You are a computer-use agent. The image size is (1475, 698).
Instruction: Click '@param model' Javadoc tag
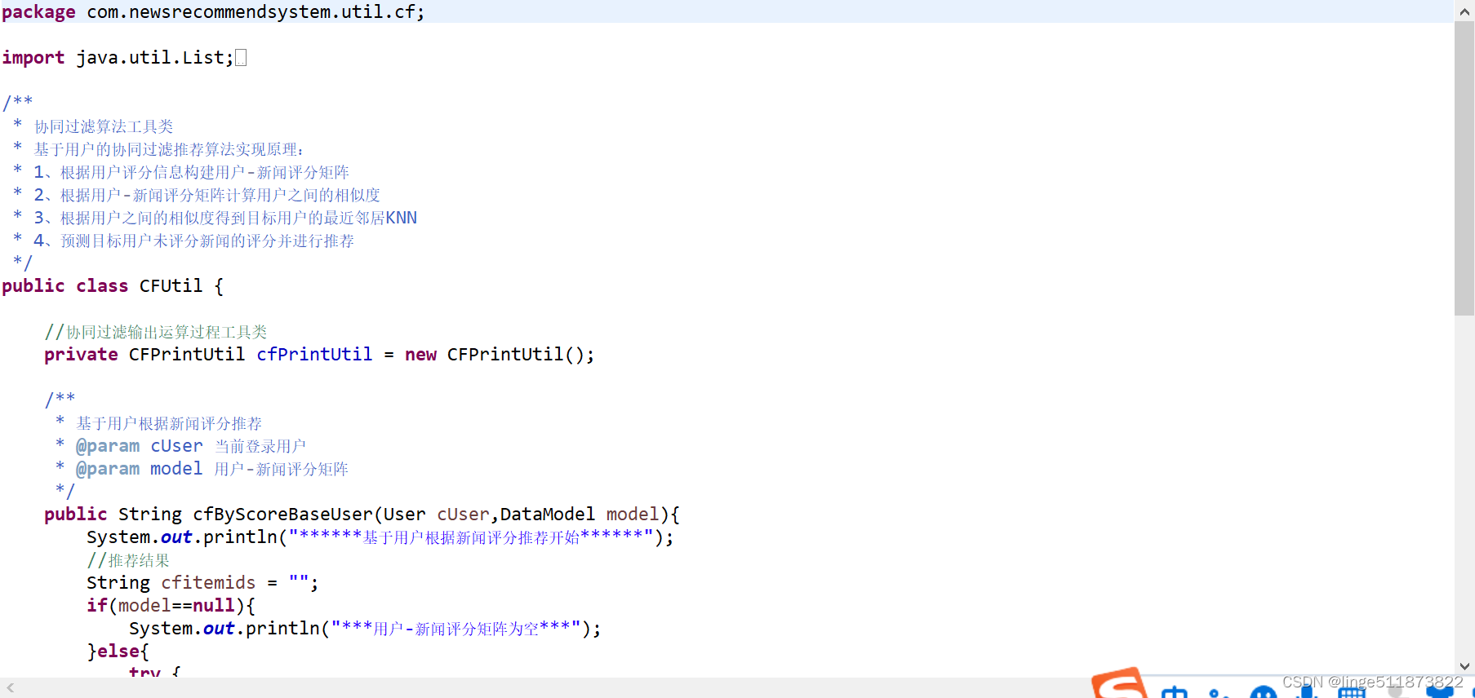pyautogui.click(x=139, y=469)
